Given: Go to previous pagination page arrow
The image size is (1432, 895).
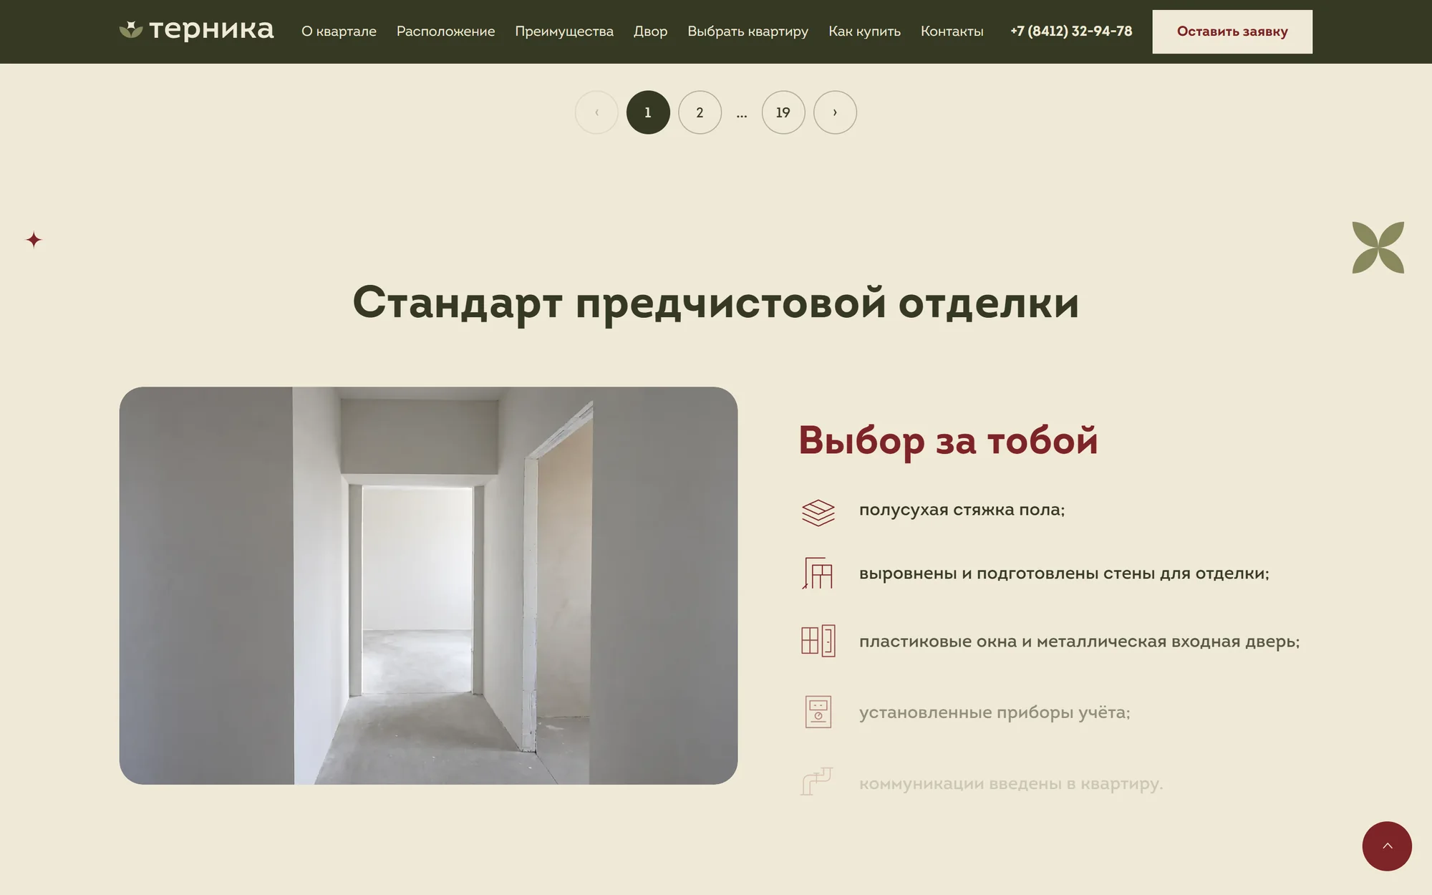Looking at the screenshot, I should click(596, 112).
